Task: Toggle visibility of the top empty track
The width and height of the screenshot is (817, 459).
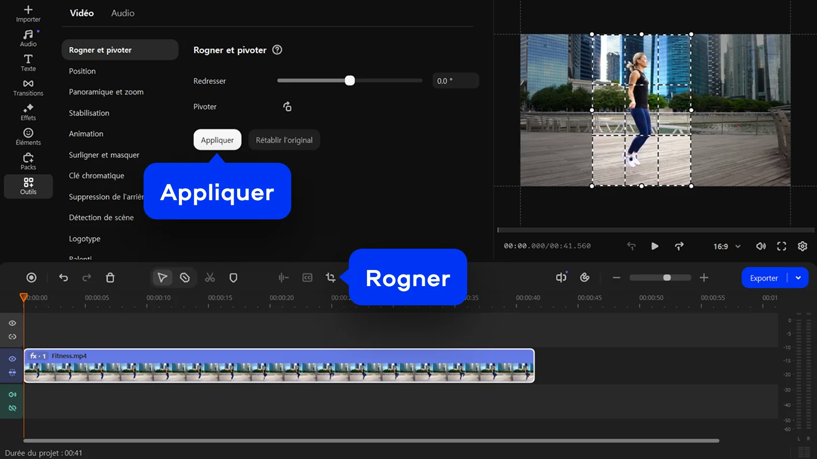Action: pyautogui.click(x=12, y=323)
